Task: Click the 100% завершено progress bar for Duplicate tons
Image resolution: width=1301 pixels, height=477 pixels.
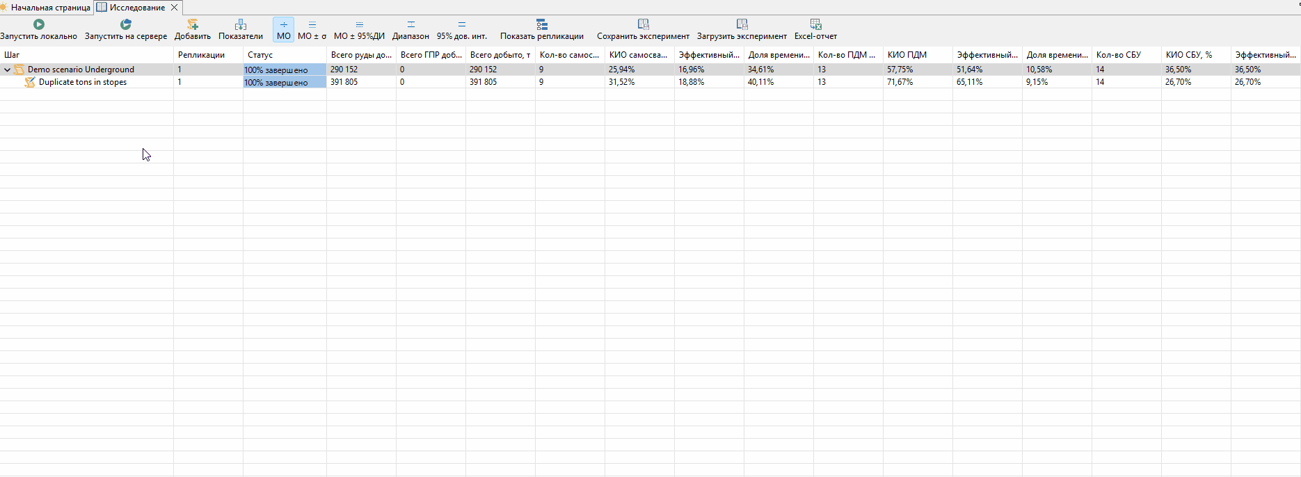Action: coord(285,82)
